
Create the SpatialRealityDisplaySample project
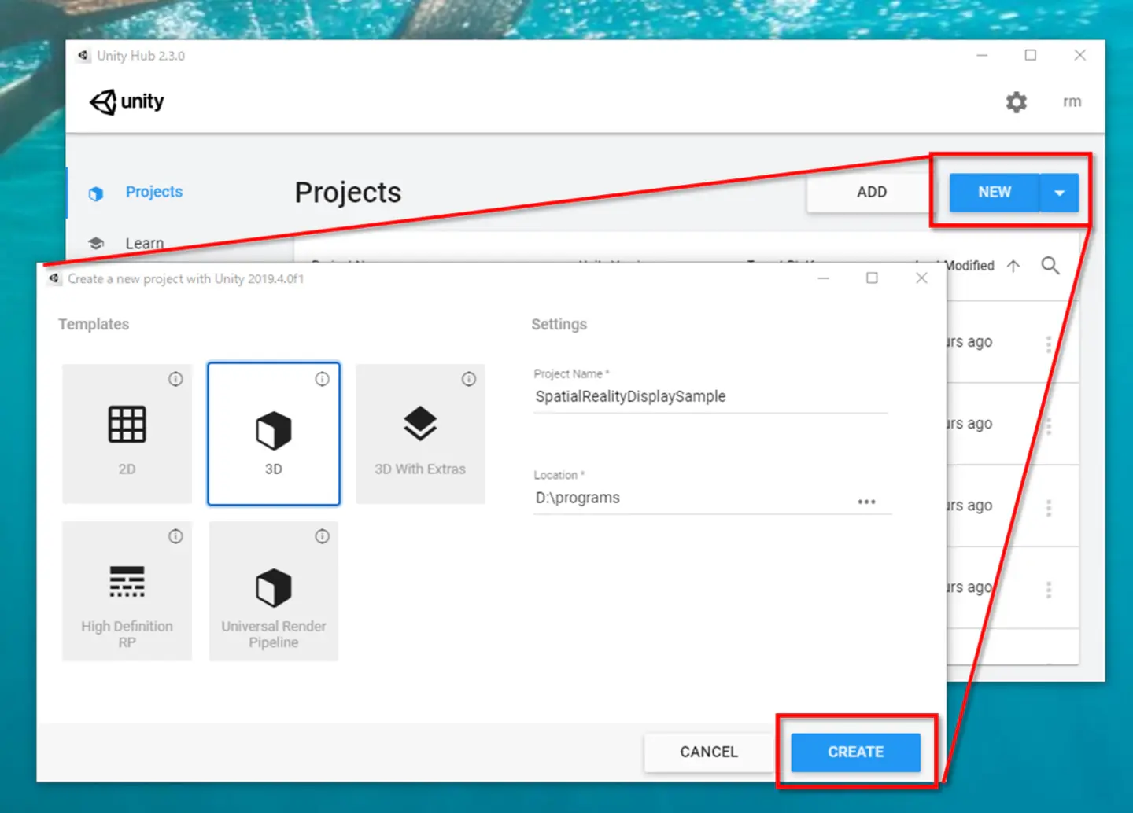pyautogui.click(x=854, y=752)
